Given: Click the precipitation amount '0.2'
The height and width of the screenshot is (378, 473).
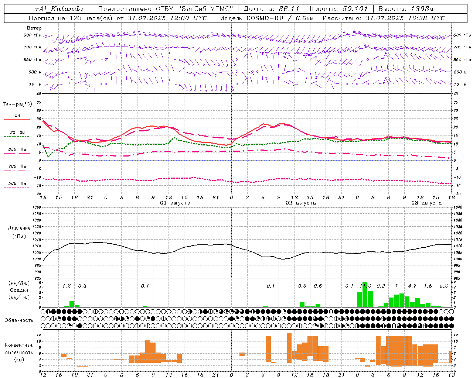Looking at the screenshot, I should [x=443, y=286].
